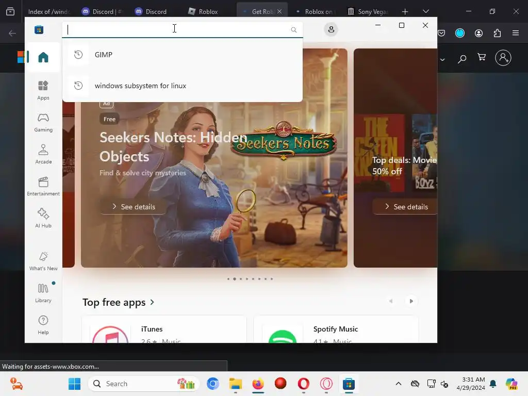The height and width of the screenshot is (396, 528).
Task: Select GIMP from search history
Action: click(x=183, y=55)
